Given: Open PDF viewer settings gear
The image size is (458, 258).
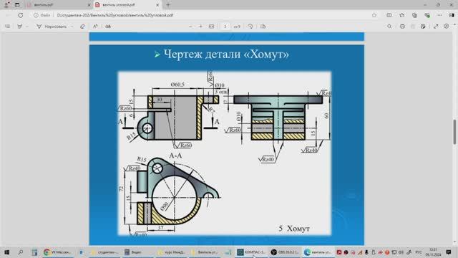Looking at the screenshot, I should (x=446, y=27).
